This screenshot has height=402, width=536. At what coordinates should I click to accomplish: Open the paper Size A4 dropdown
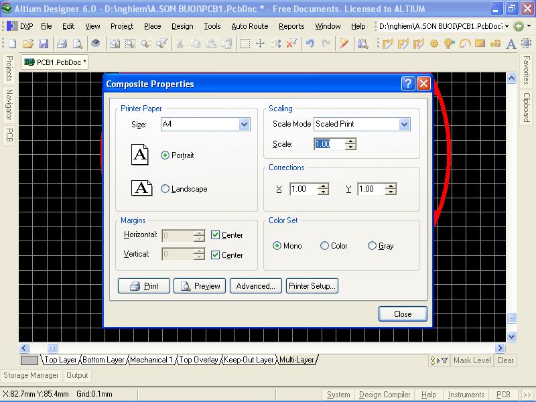(x=244, y=124)
